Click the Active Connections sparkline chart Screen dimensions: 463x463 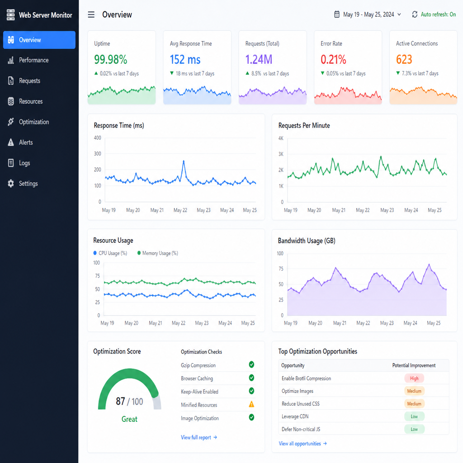(x=423, y=95)
